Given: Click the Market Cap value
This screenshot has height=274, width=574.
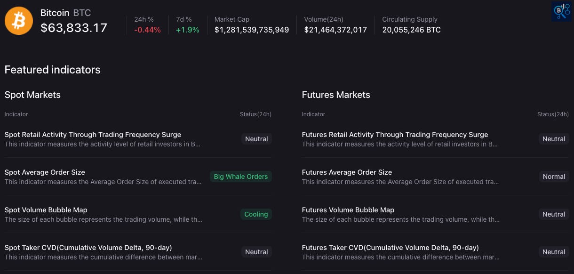Looking at the screenshot, I should pyautogui.click(x=252, y=30).
